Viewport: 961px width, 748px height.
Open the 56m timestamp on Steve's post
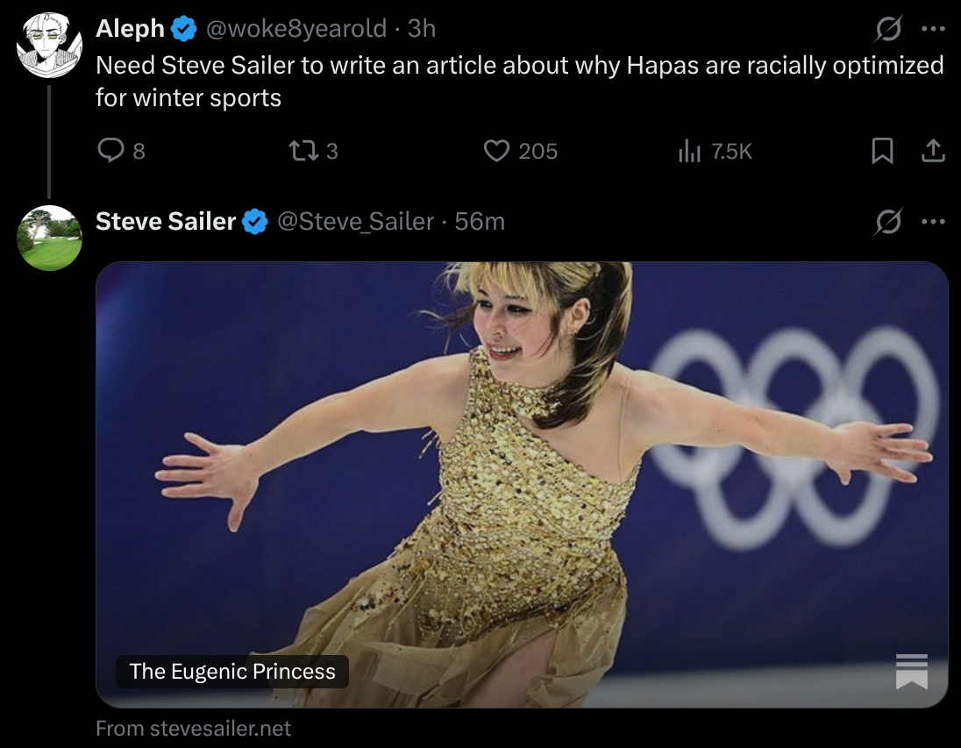pyautogui.click(x=480, y=222)
